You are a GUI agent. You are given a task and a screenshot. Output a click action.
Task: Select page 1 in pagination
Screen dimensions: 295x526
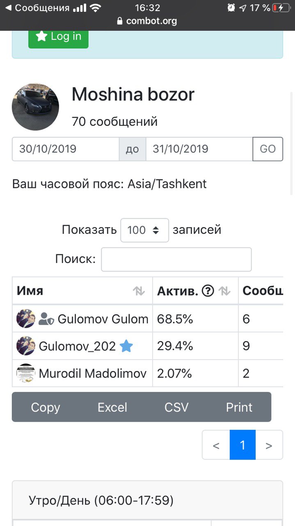242,445
